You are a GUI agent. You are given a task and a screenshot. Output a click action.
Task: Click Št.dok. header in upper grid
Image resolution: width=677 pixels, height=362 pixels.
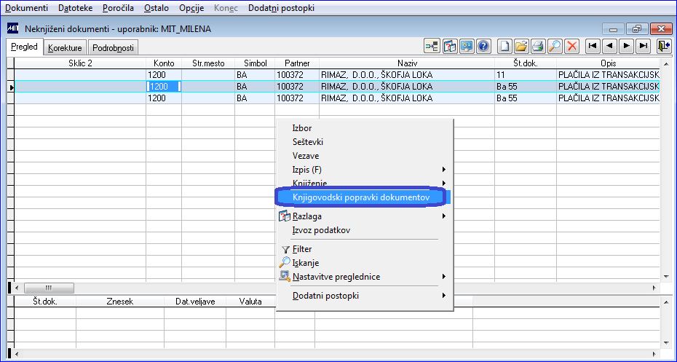526,63
